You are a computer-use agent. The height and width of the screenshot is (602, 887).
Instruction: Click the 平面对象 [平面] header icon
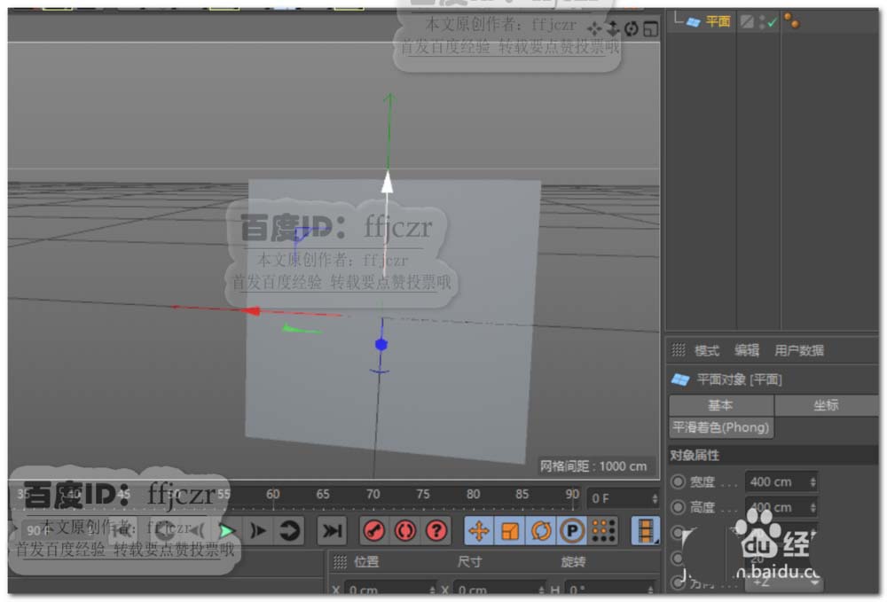(680, 379)
